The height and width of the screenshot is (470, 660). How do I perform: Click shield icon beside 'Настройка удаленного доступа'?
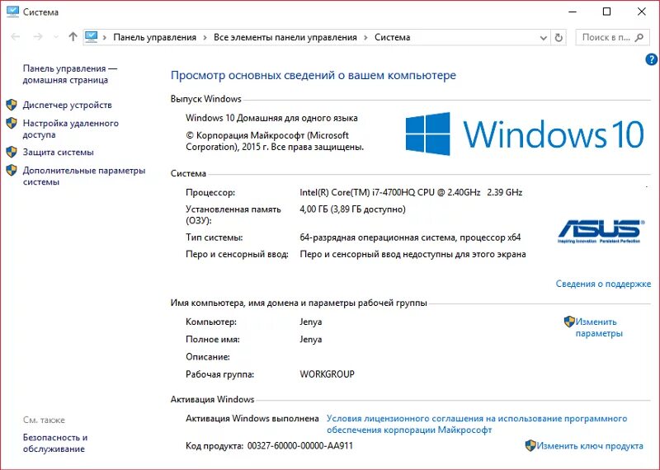click(12, 124)
